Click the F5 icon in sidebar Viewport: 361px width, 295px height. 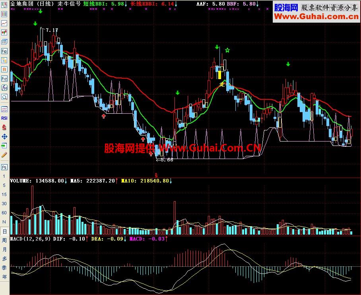(x=4, y=167)
